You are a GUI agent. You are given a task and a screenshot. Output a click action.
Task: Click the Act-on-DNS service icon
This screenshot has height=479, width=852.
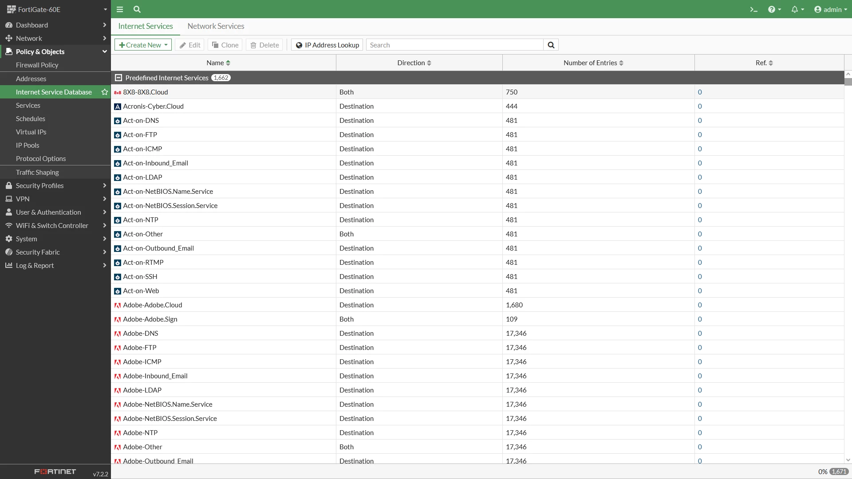coord(118,121)
